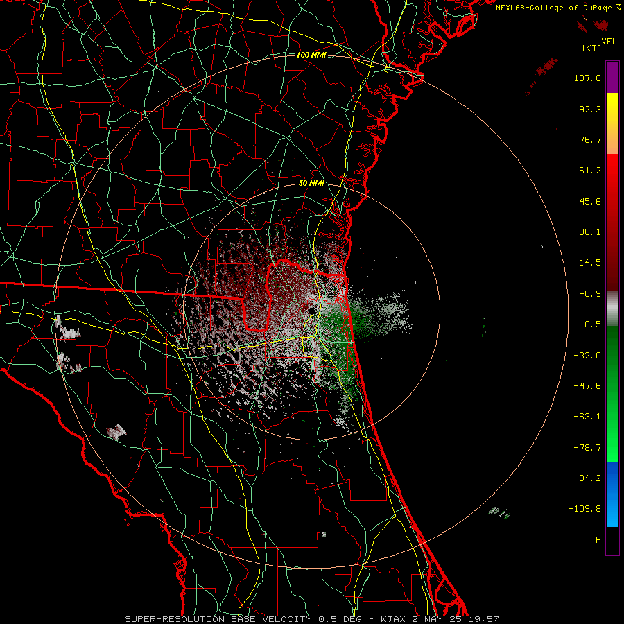Click the 76.7 velocity scale value

[590, 139]
